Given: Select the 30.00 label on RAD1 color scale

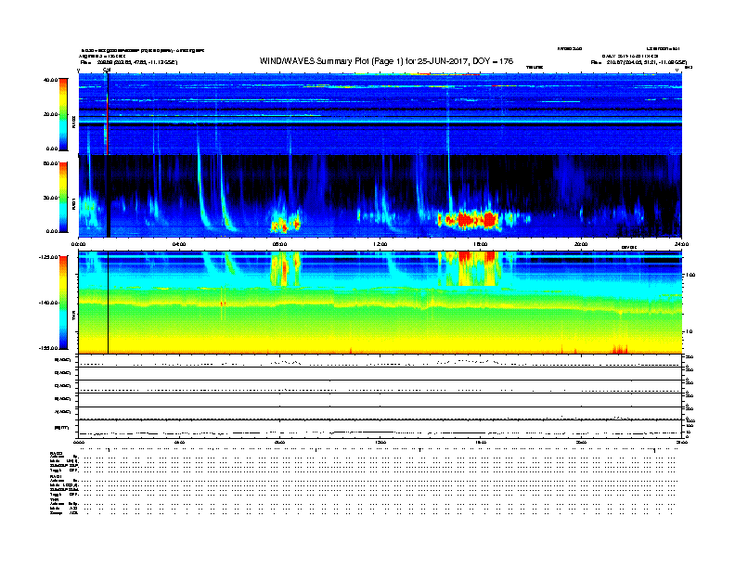Looking at the screenshot, I should [50, 198].
